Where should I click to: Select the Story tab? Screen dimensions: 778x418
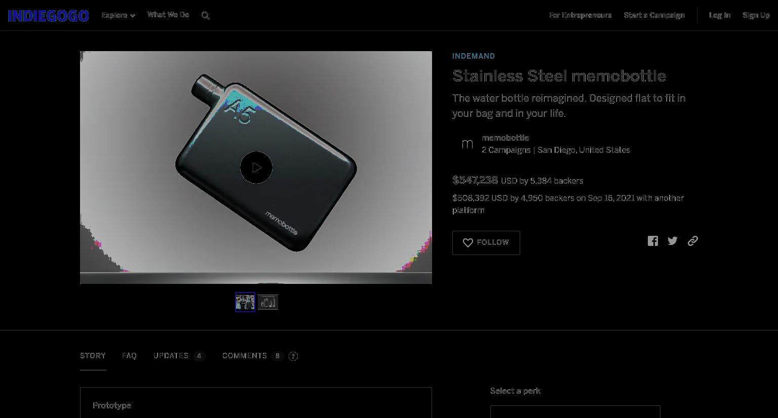93,356
